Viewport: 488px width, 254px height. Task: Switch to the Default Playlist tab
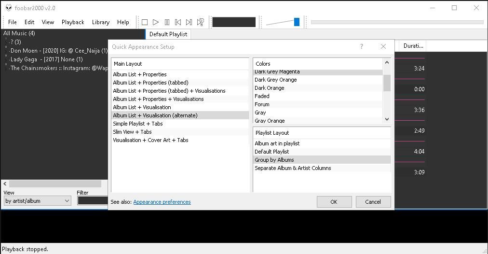click(x=168, y=34)
